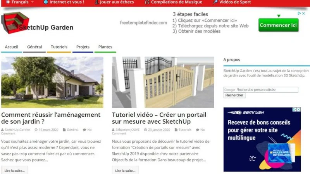Click the Général category under first article
The width and height of the screenshot is (310, 174).
click(72, 130)
